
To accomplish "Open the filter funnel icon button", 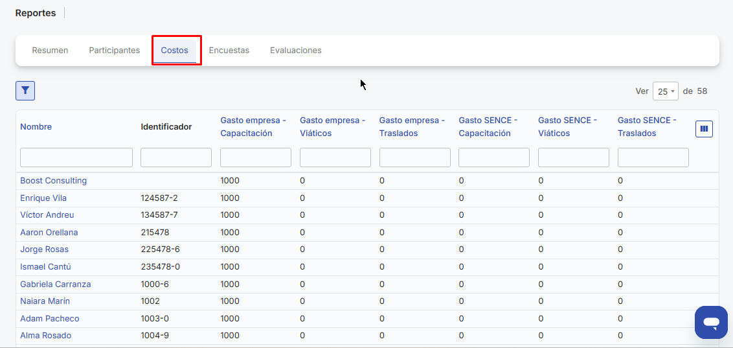I will [x=25, y=91].
